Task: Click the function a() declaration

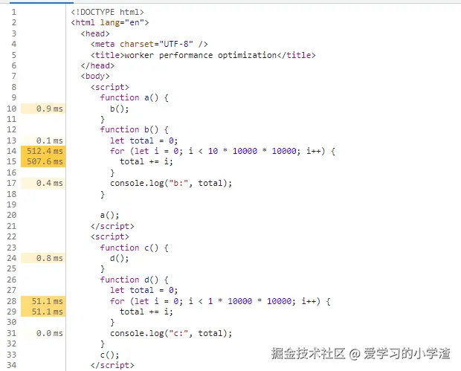Action: point(135,97)
